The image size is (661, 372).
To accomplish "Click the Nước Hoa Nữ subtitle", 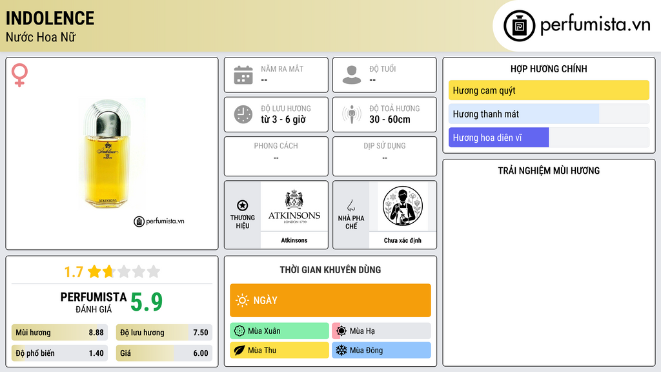I will [41, 37].
